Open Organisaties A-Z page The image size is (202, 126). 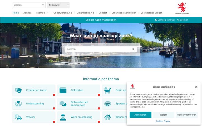click(85, 13)
